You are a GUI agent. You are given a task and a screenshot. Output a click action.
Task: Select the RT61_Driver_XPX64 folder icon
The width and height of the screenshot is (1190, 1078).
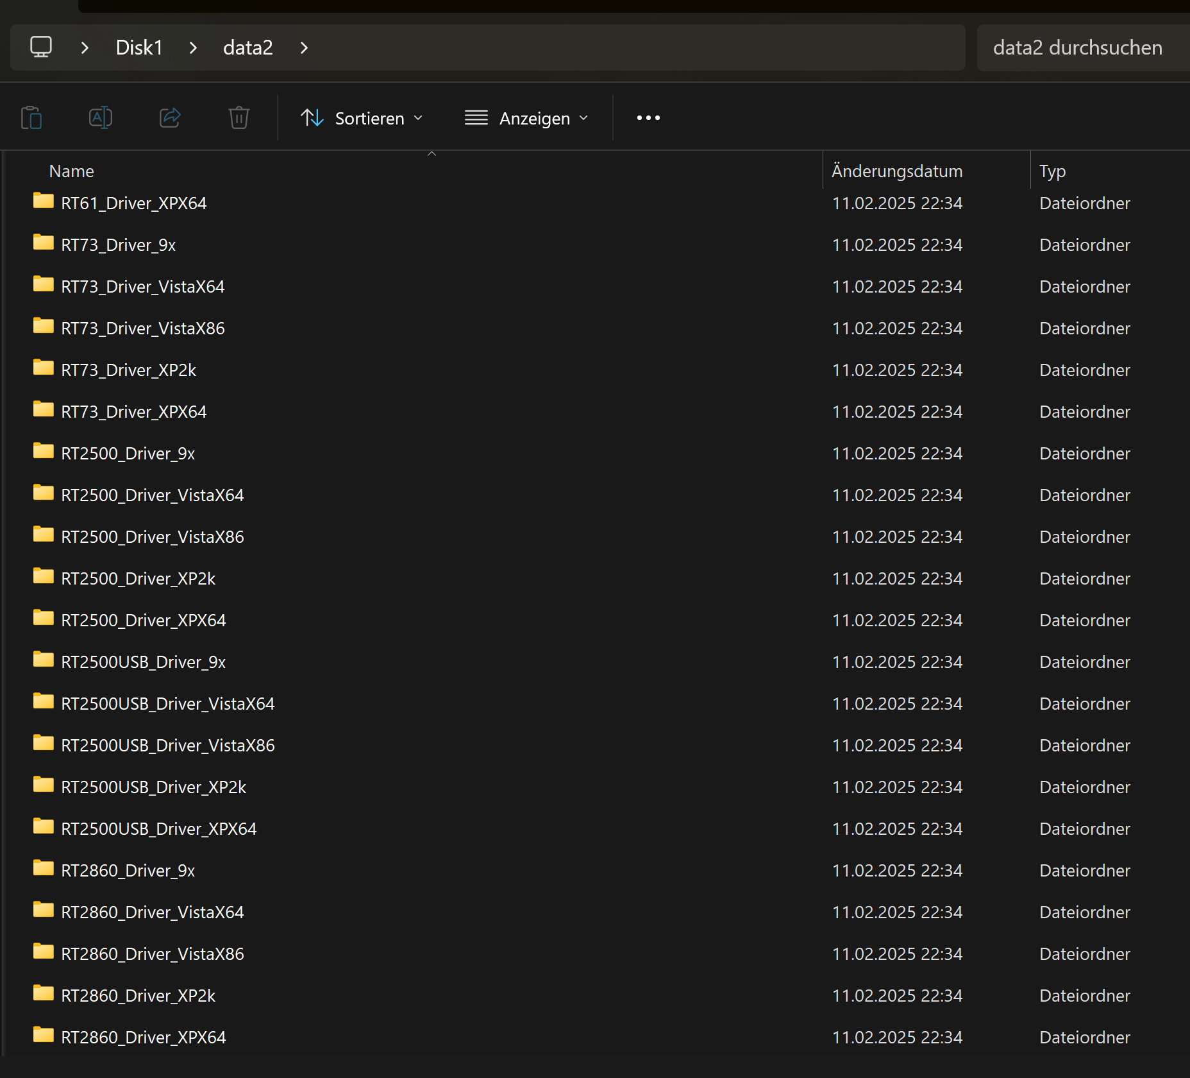coord(44,201)
